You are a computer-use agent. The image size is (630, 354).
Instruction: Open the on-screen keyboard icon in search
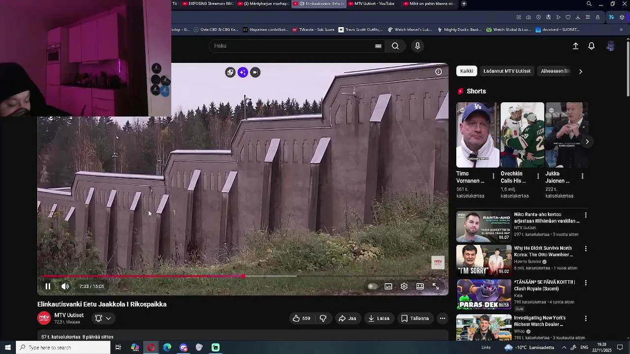pyautogui.click(x=378, y=46)
